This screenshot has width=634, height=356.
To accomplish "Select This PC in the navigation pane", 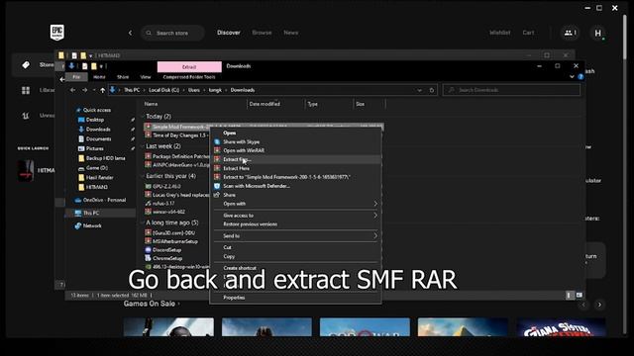I will [x=91, y=214].
